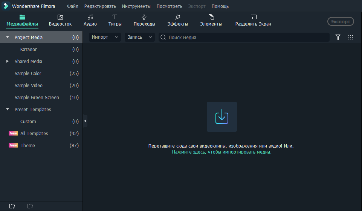Viewport: 362px width, 211px height.
Task: Click the delete folder icon
Action: click(30, 206)
